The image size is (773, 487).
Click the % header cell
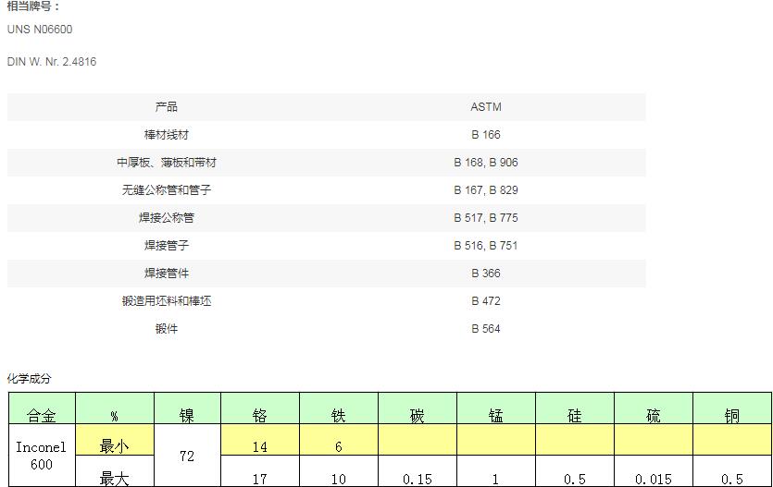pyautogui.click(x=115, y=408)
